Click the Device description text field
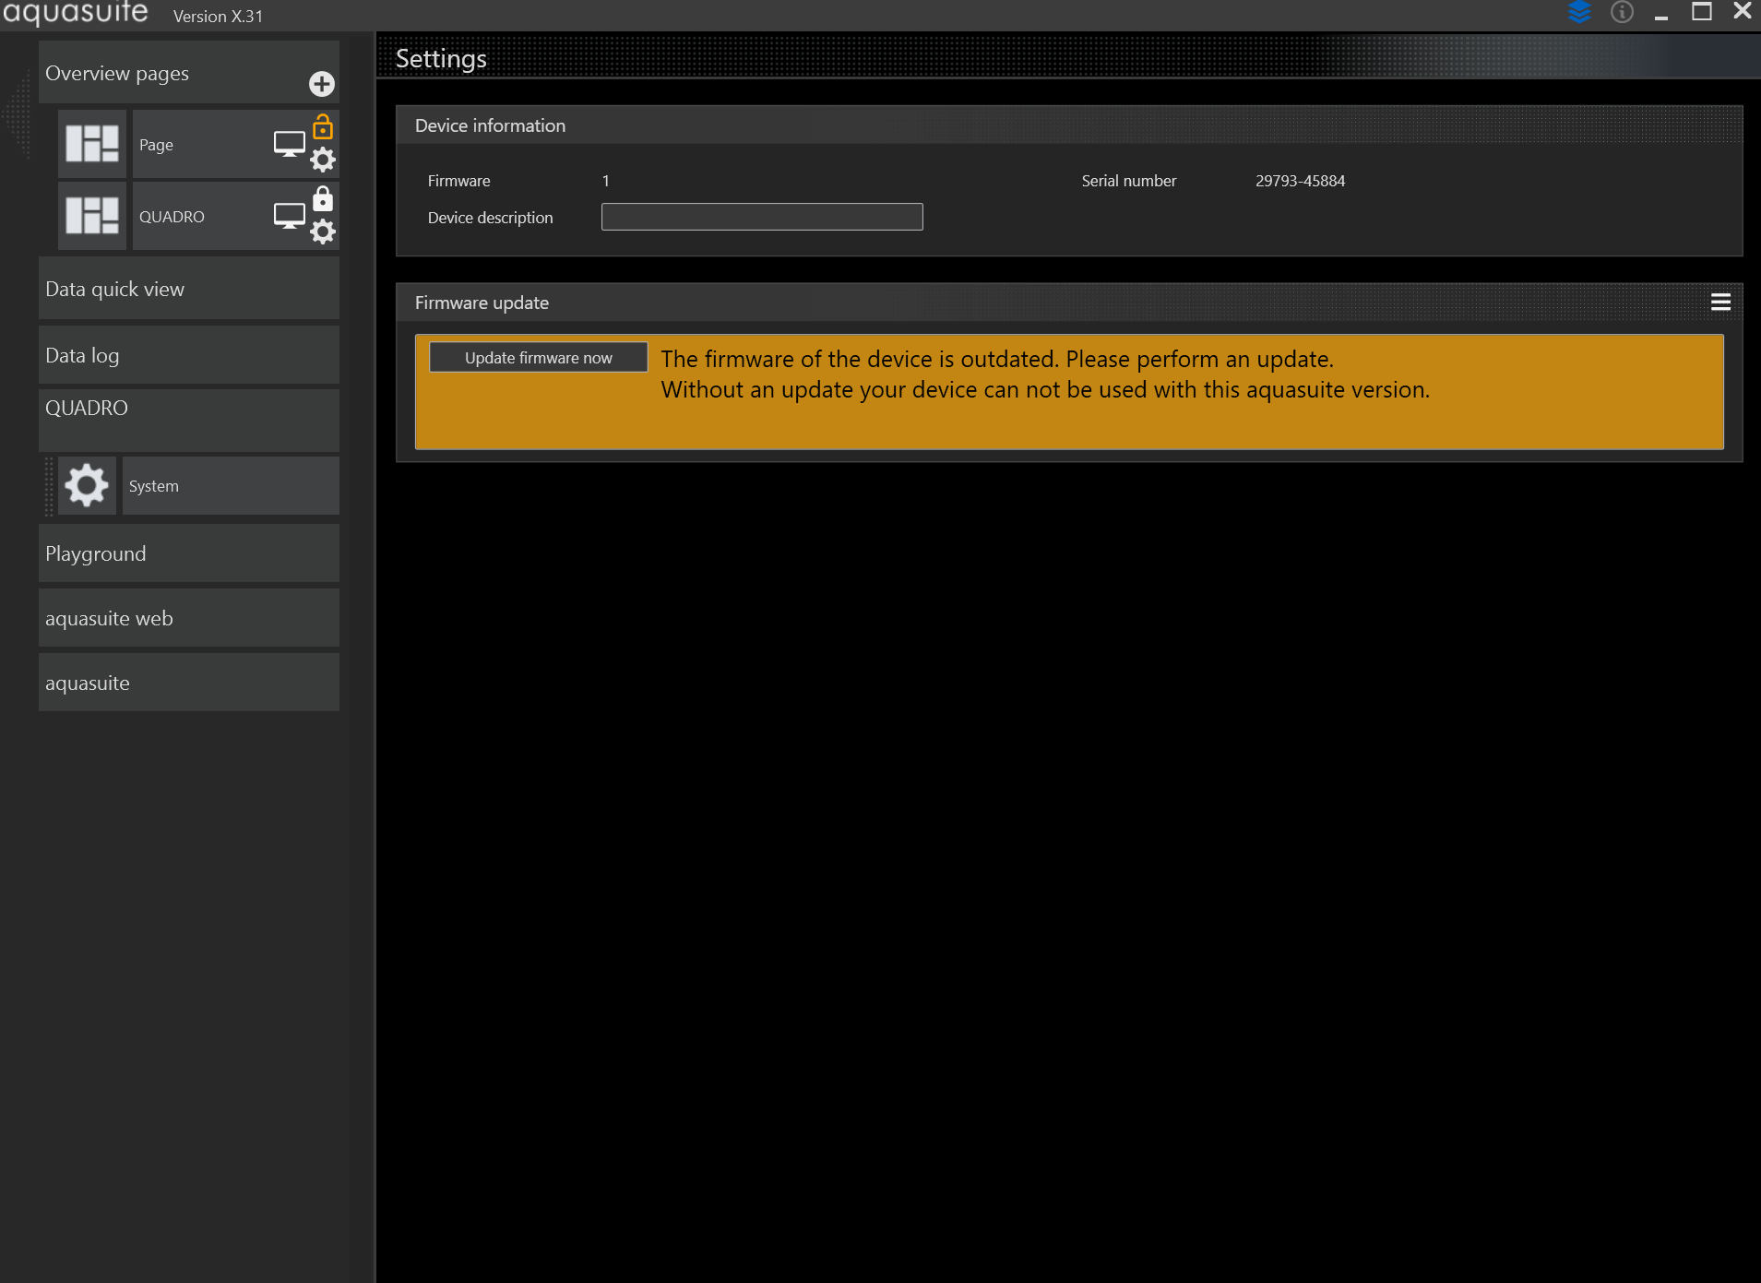 tap(761, 217)
